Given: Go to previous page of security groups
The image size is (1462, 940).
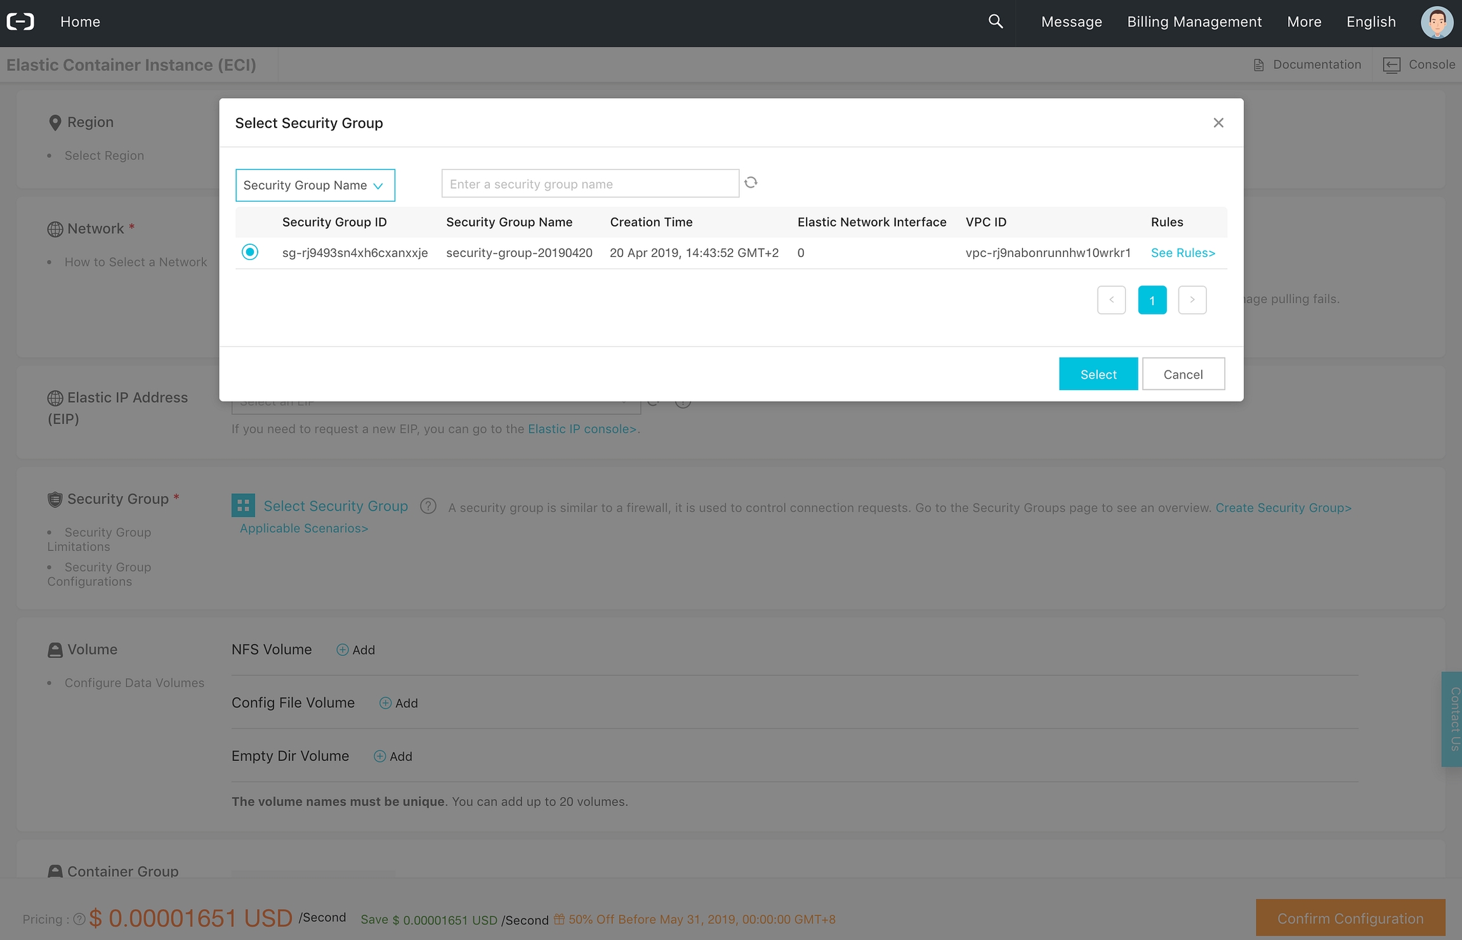Looking at the screenshot, I should tap(1111, 300).
